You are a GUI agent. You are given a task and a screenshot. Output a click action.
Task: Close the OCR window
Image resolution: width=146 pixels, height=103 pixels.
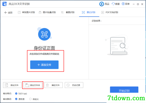[x=142, y=4]
